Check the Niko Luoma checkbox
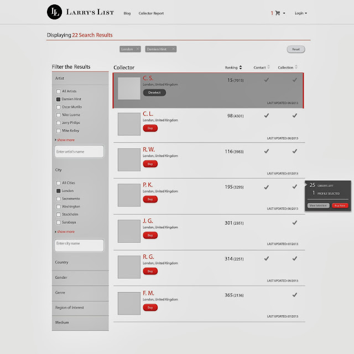Image resolution: width=354 pixels, height=354 pixels. 59,115
